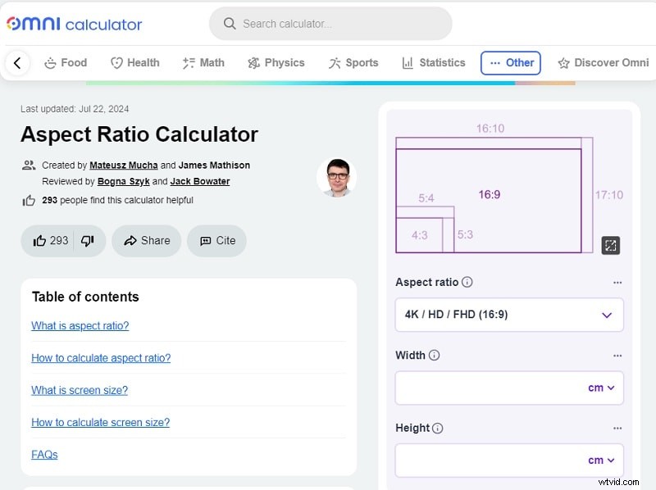
Task: Click the Omni Calculator logo
Action: (x=74, y=24)
